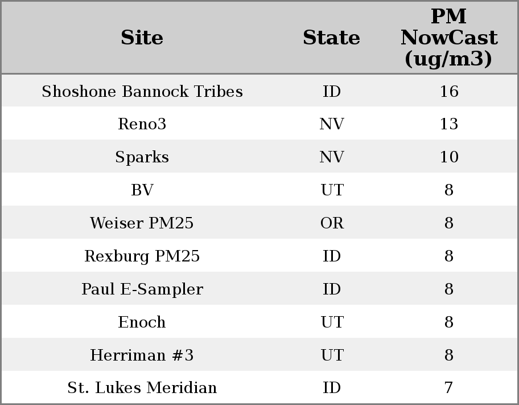
Task: Click the State column header
Action: 331,38
